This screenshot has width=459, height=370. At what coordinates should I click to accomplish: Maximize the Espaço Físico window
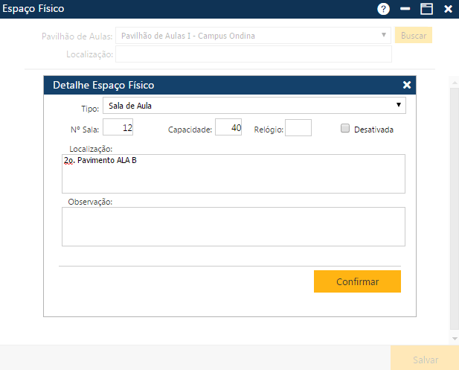[x=426, y=9]
